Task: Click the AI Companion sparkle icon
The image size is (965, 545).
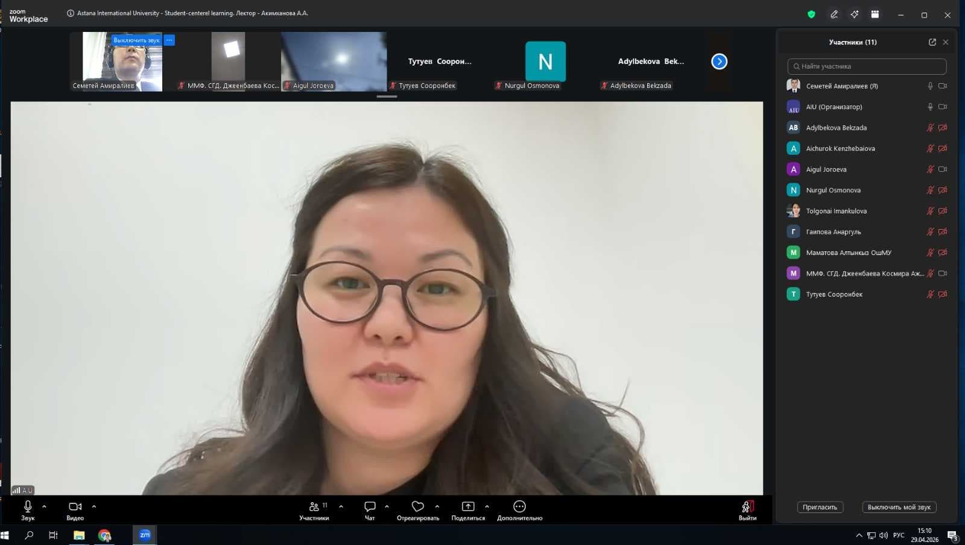Action: point(855,14)
